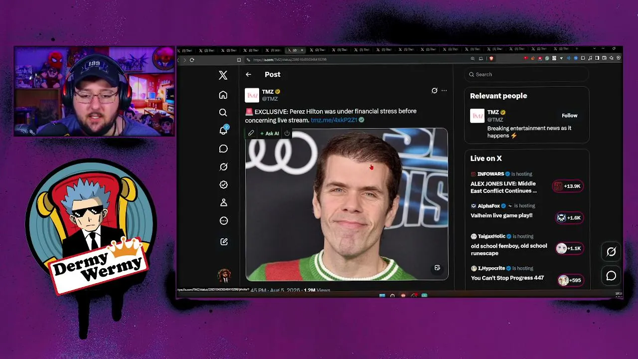638x359 pixels.
Task: Open the account avatar menu at sidebar bottom
Action: tap(224, 275)
